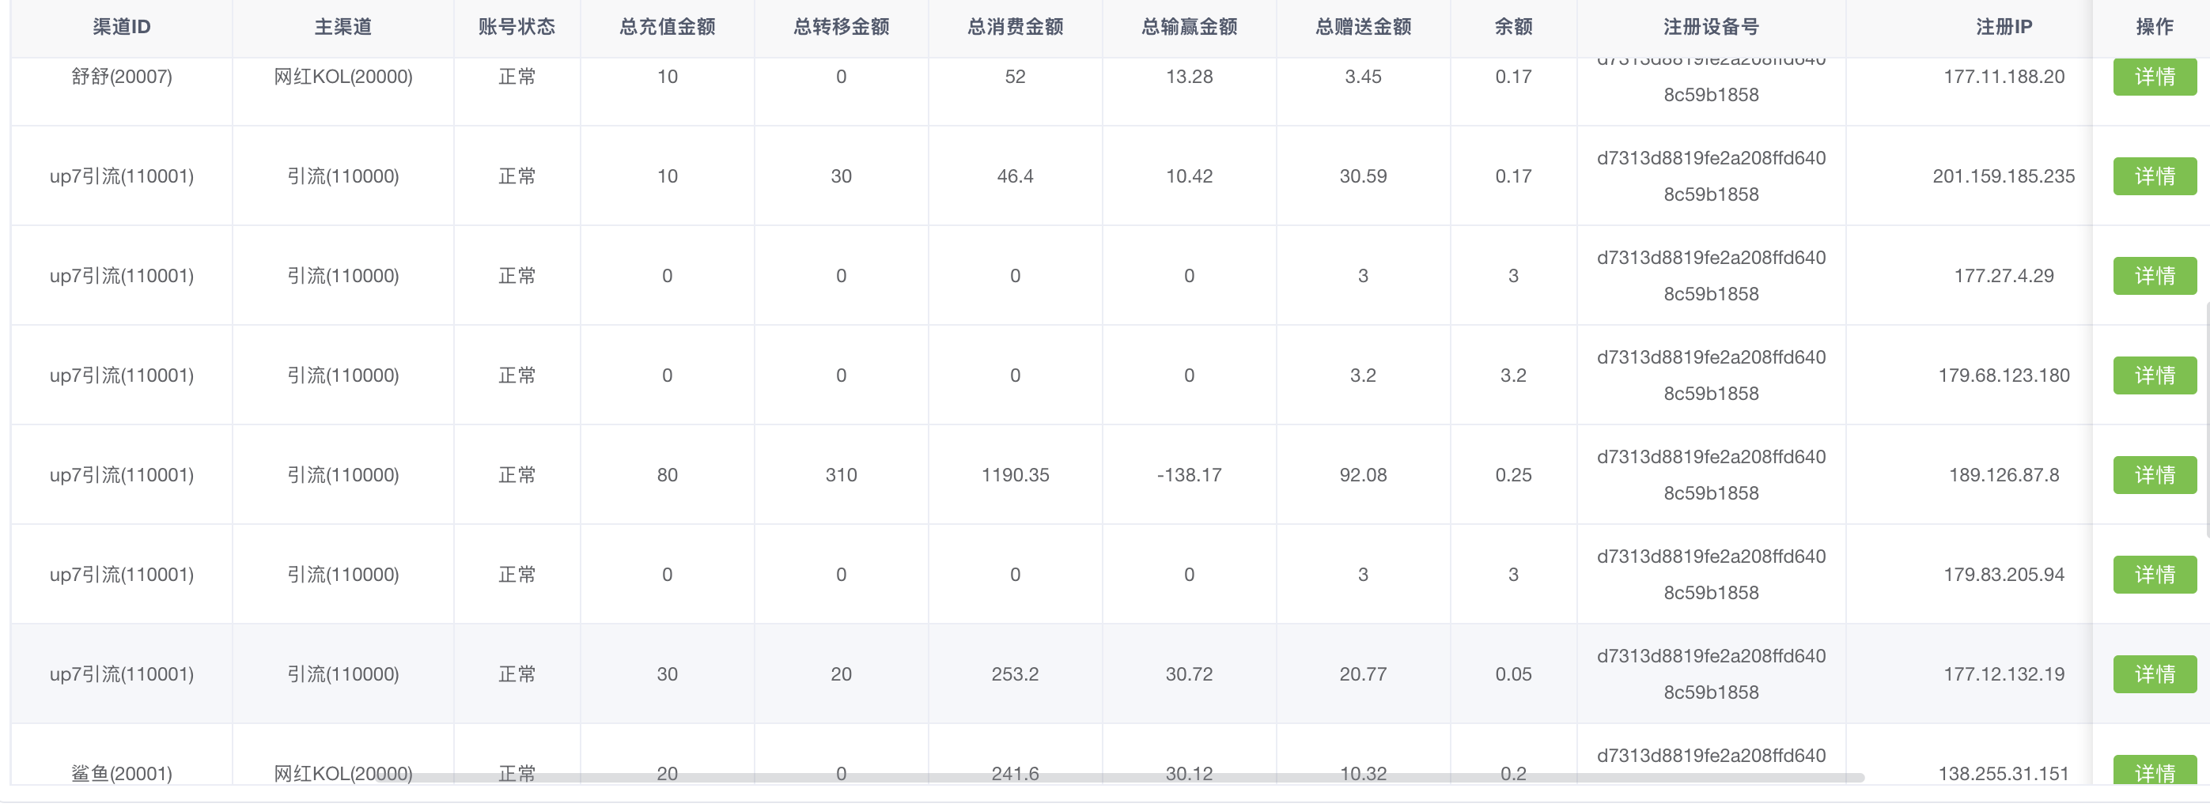Click 正常 status in 201.159.185.235 row
Image resolution: width=2210 pixels, height=811 pixels.
(x=517, y=175)
